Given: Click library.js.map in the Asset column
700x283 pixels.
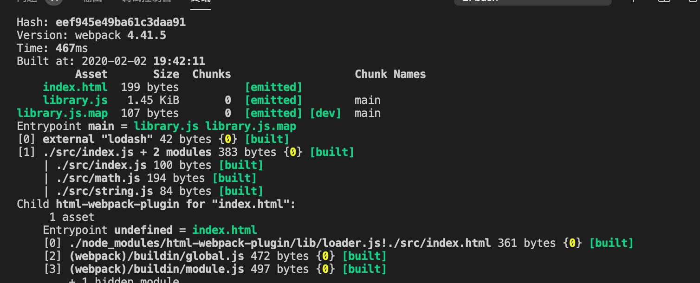Looking at the screenshot, I should pyautogui.click(x=62, y=113).
